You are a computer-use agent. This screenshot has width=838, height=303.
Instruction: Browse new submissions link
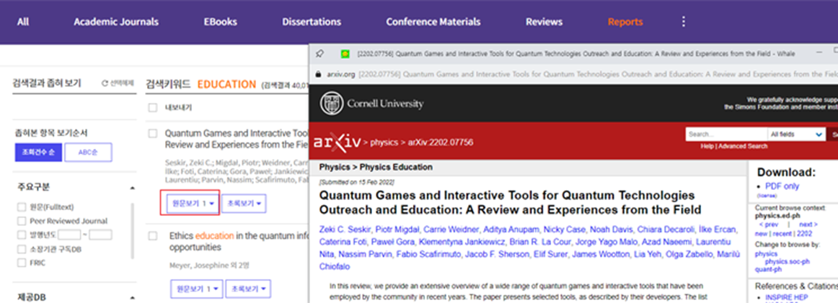[x=761, y=234]
